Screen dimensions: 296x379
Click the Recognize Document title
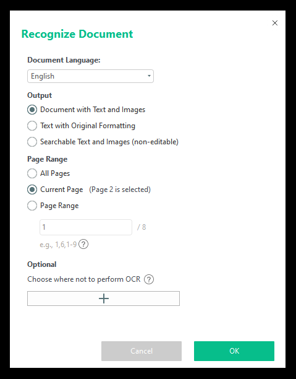[77, 34]
